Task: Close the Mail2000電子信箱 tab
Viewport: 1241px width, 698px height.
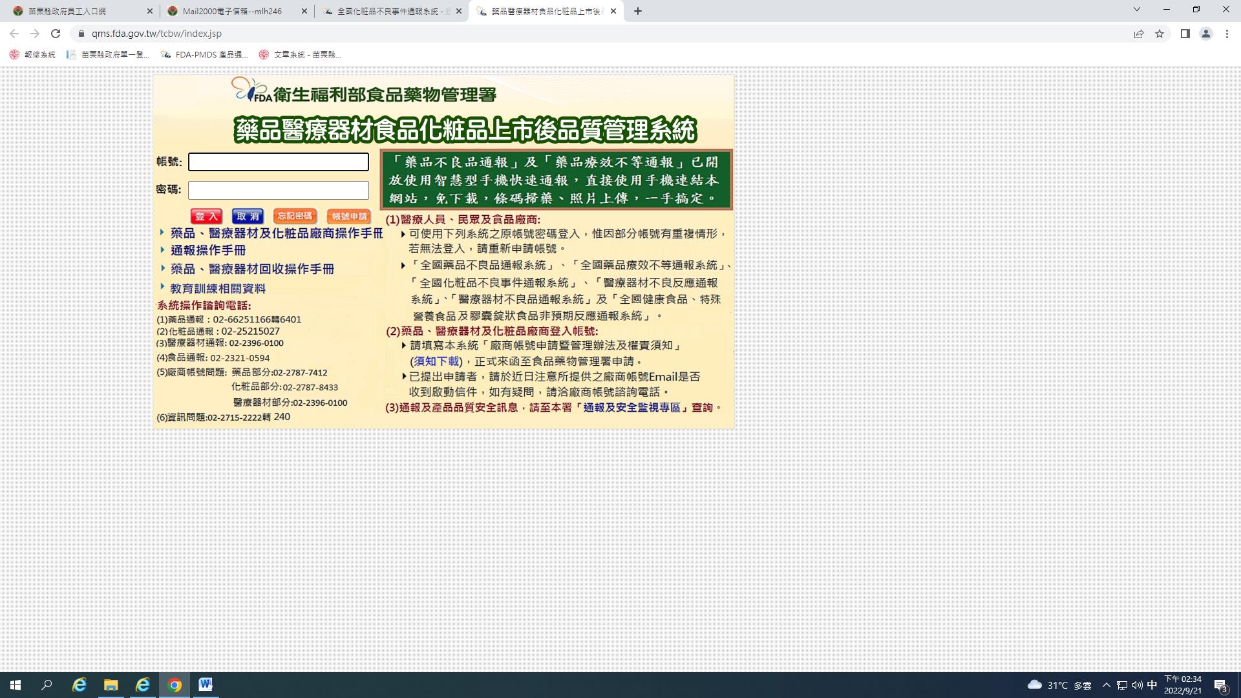Action: pyautogui.click(x=304, y=11)
